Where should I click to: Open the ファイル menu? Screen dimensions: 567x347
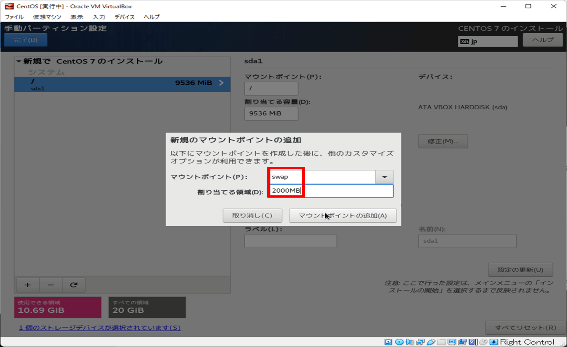pos(14,17)
